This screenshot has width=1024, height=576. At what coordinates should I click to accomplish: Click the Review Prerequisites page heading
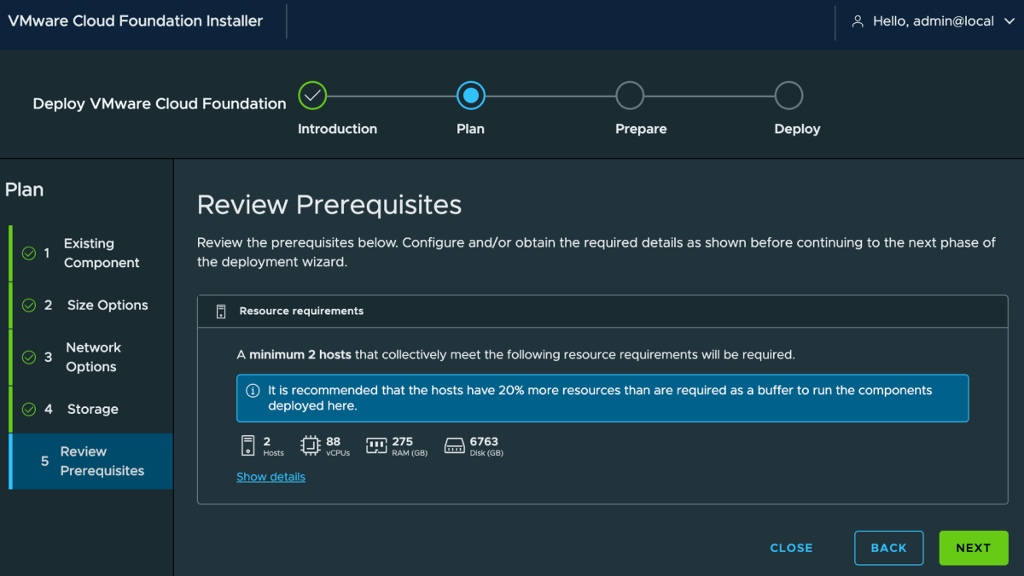click(x=329, y=205)
